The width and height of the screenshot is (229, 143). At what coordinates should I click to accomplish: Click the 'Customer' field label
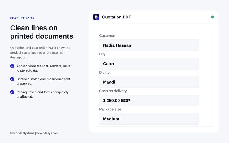(107, 36)
